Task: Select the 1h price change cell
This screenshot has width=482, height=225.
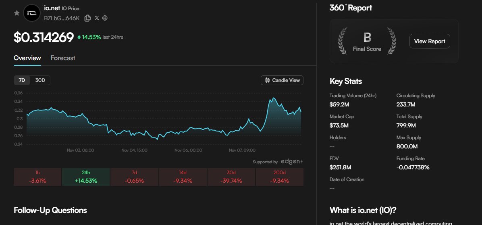Action: (x=37, y=177)
